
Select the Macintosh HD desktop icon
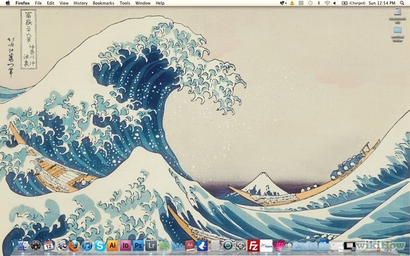[x=398, y=16]
